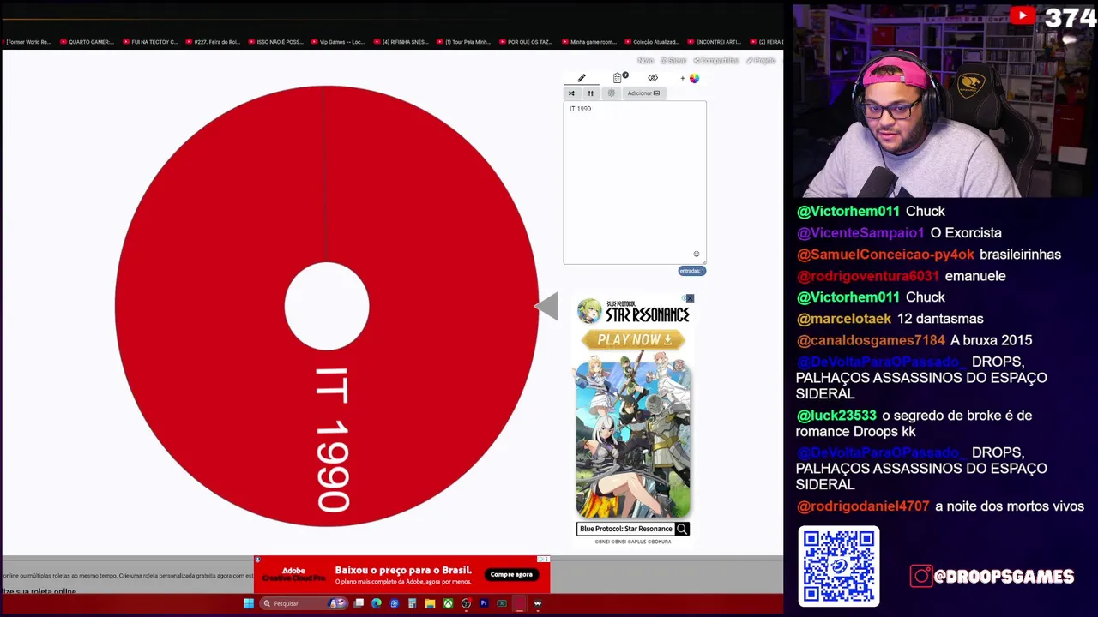Open Adobe Premiere Pro from taskbar
Viewport: 1098px width, 617px height.
point(484,603)
